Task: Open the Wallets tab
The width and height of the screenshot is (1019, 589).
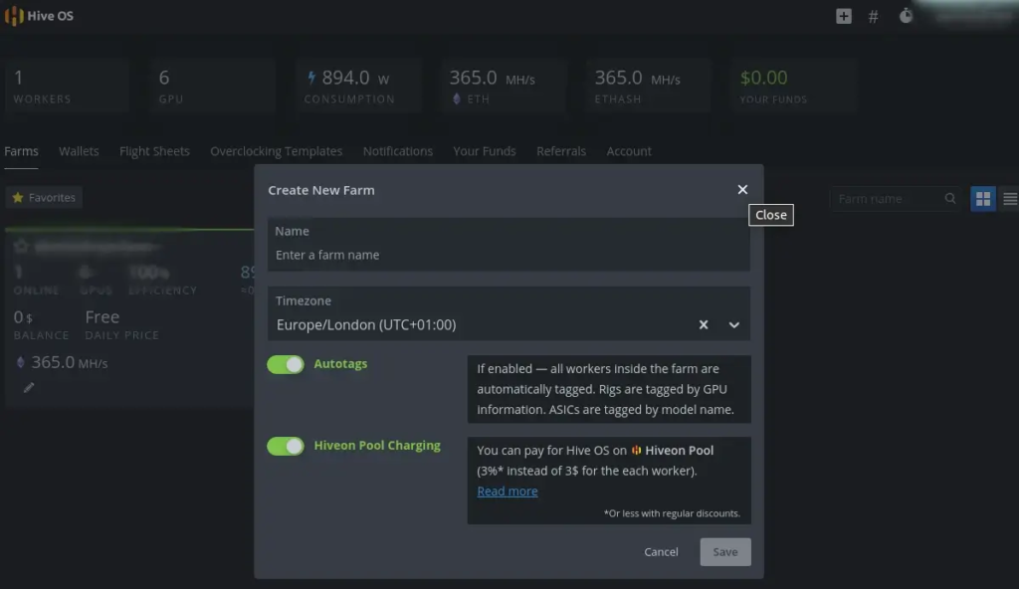Action: coord(79,151)
